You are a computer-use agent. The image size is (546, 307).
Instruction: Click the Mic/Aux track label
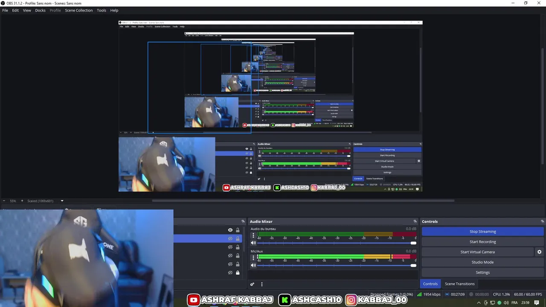(x=257, y=251)
